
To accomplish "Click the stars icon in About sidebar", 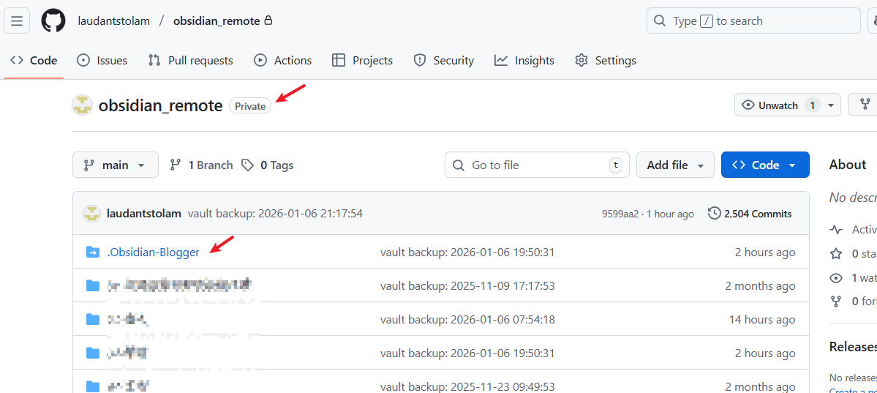I will click(x=836, y=254).
